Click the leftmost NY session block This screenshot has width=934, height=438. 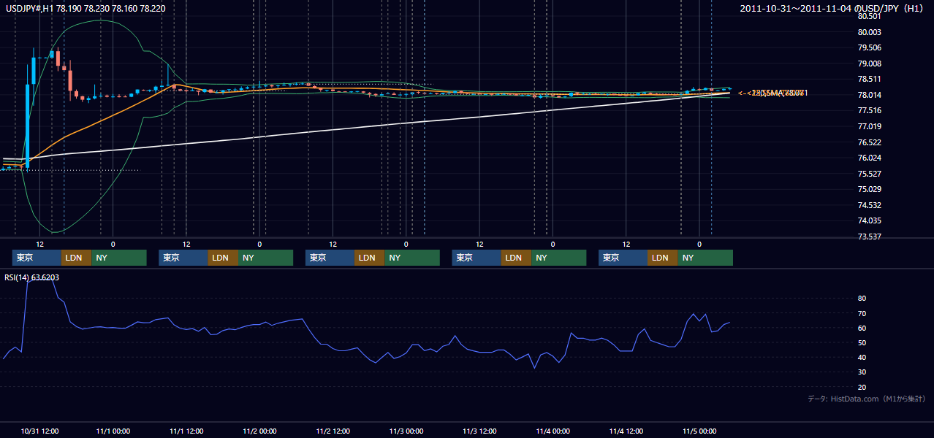[119, 258]
